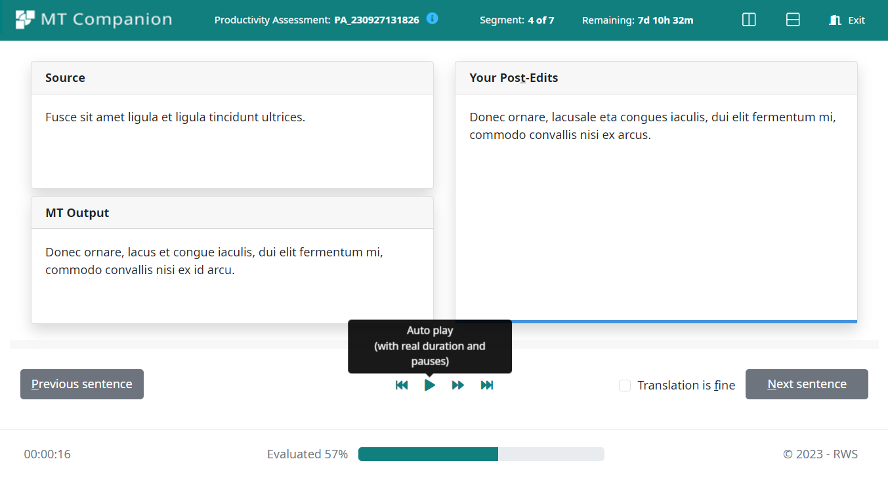Click the Segment 4 of 7 indicator
Screen dimensions: 888x478
pyautogui.click(x=517, y=20)
